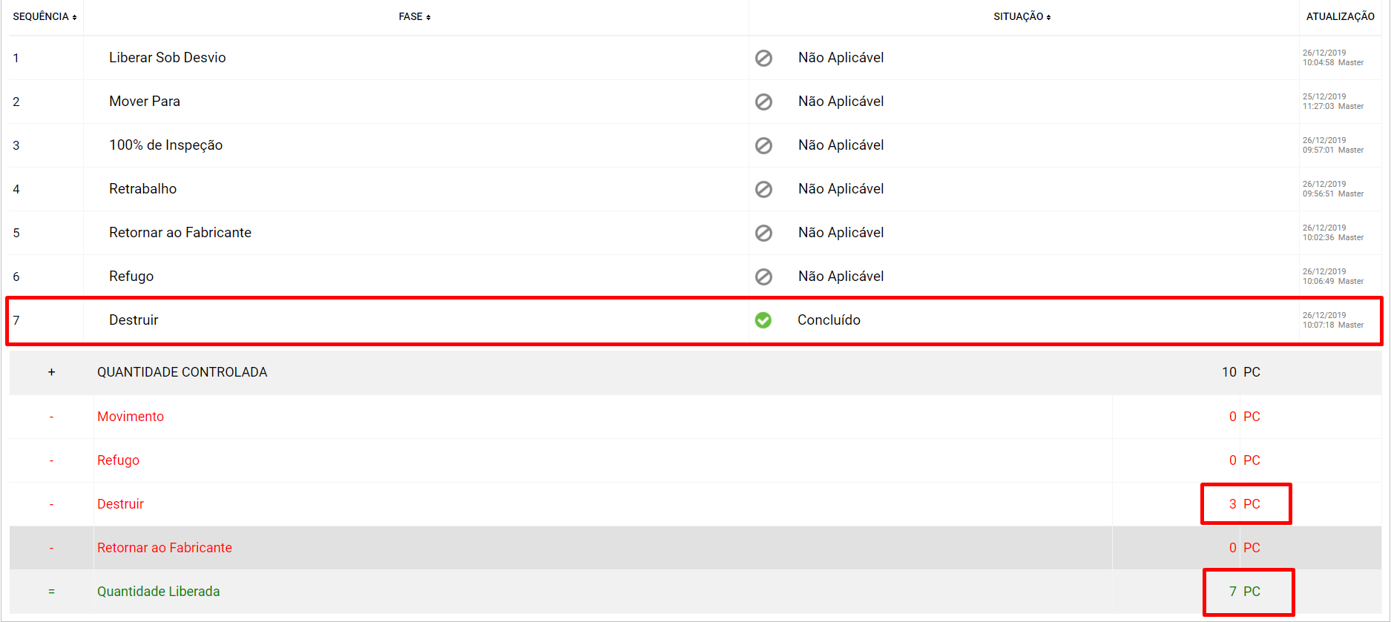This screenshot has width=1391, height=622.
Task: Click the Não Aplicável icon for Retornar ao Fabricante
Action: pos(763,233)
